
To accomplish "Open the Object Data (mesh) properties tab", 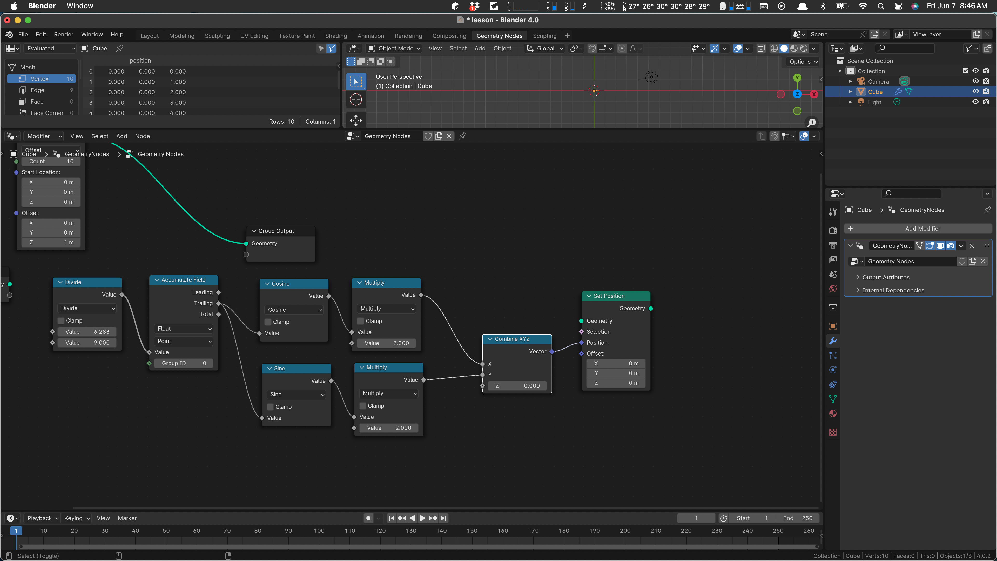I will click(x=833, y=399).
